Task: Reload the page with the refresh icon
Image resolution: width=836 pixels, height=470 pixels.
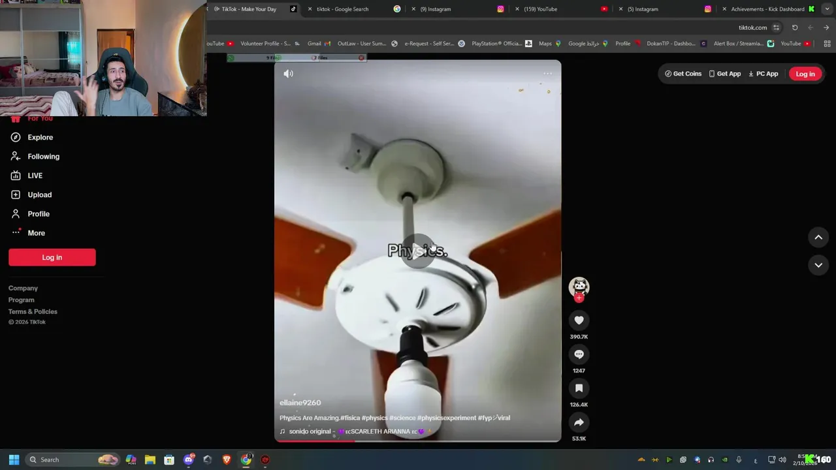Action: click(795, 27)
